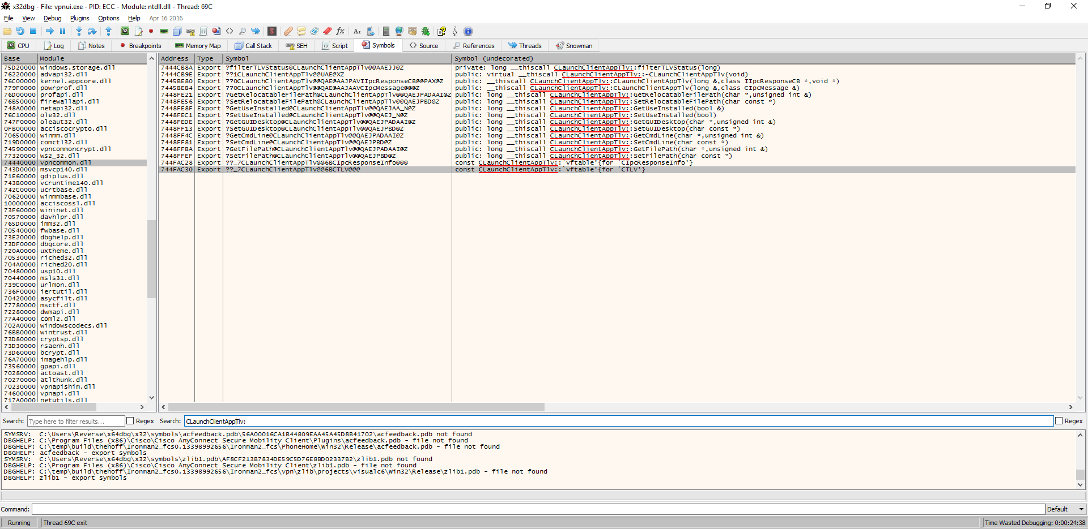Open the Options menu

108,18
